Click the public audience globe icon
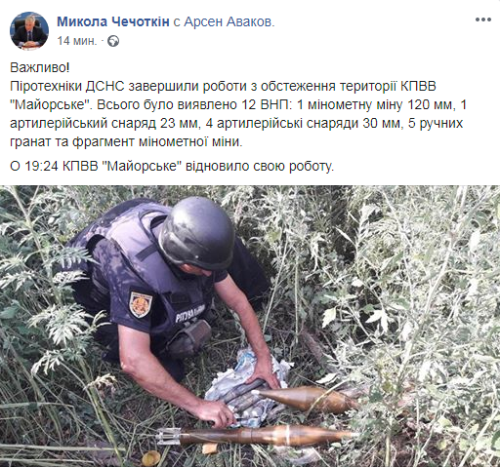Screen dimensions: 500x467 click(x=113, y=41)
